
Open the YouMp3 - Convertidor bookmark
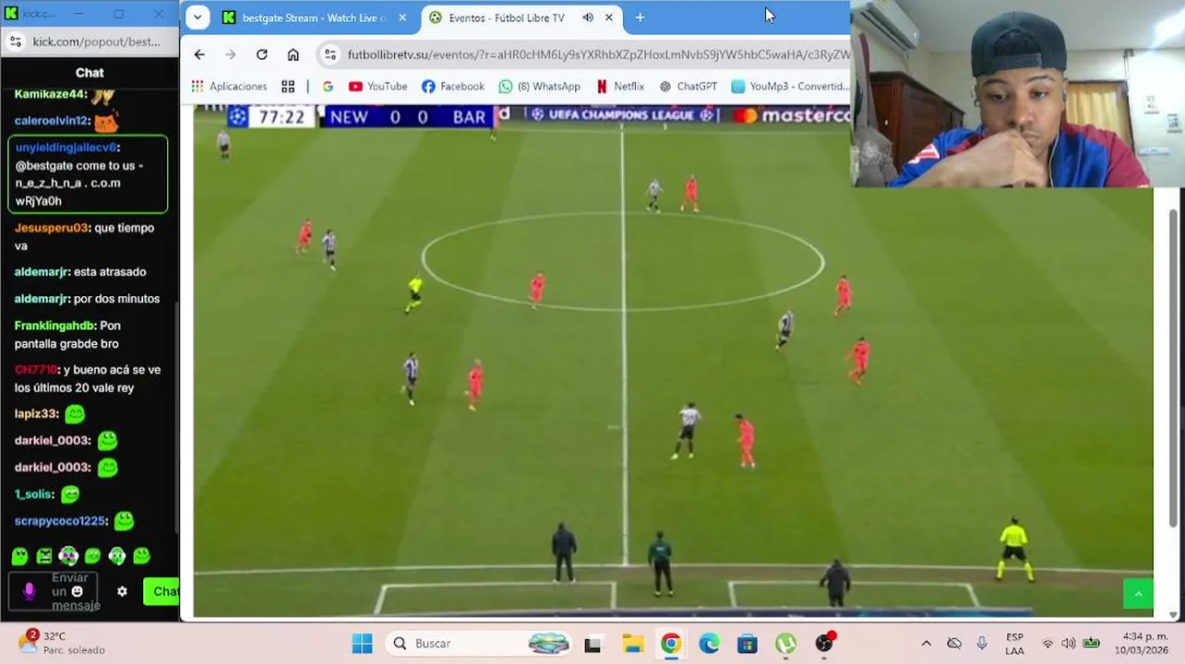[790, 86]
